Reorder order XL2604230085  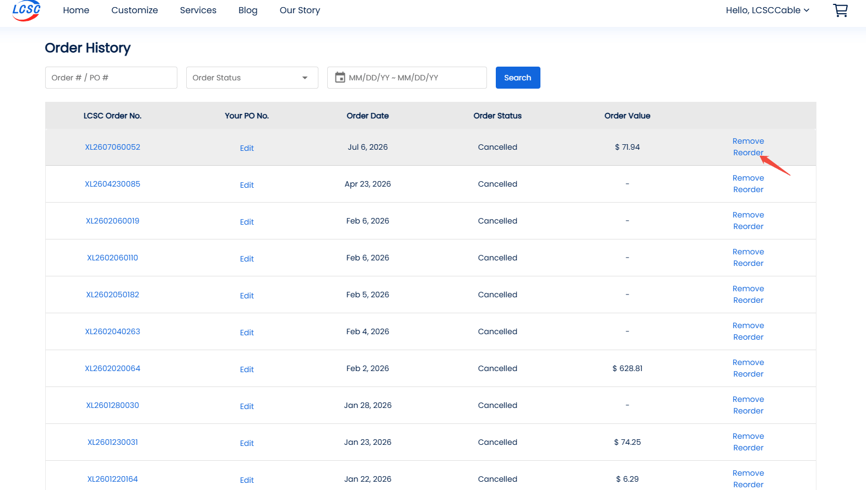tap(748, 189)
